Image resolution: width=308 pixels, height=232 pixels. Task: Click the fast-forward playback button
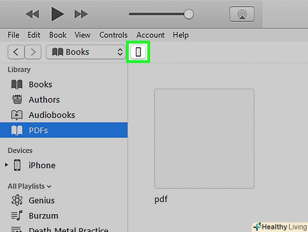coord(80,14)
